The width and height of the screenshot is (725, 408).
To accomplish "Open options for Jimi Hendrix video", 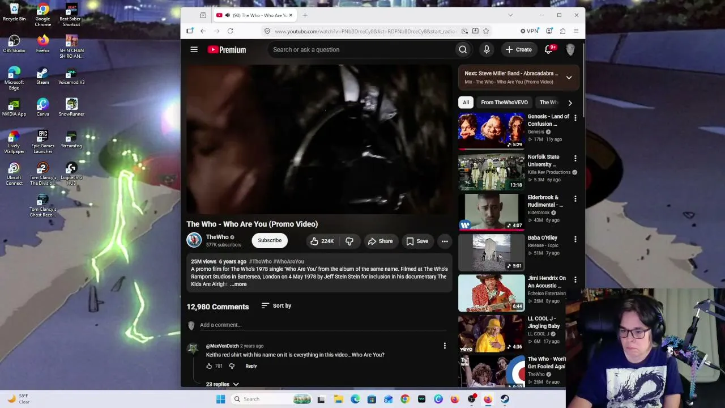I will pyautogui.click(x=575, y=279).
